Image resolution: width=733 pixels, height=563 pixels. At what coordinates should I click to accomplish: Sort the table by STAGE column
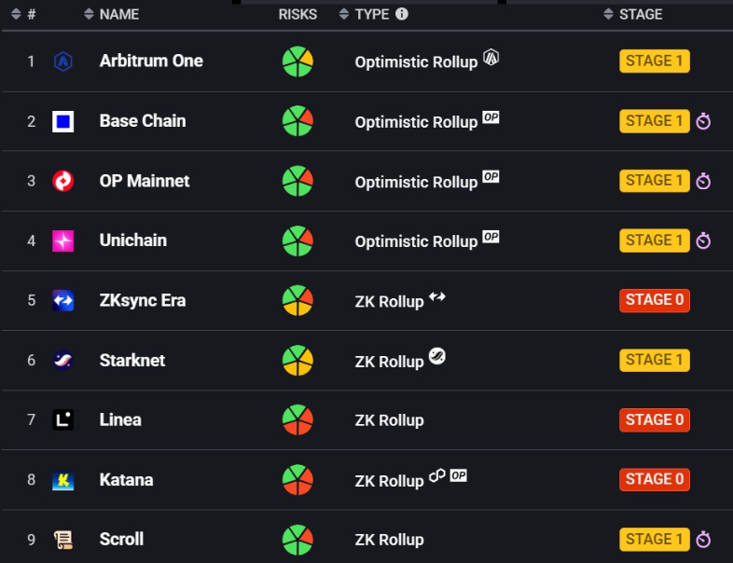pos(632,14)
